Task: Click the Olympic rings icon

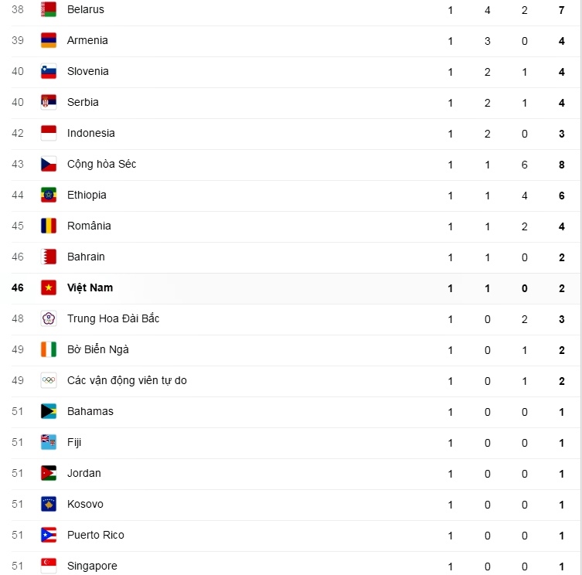Action: (x=49, y=380)
